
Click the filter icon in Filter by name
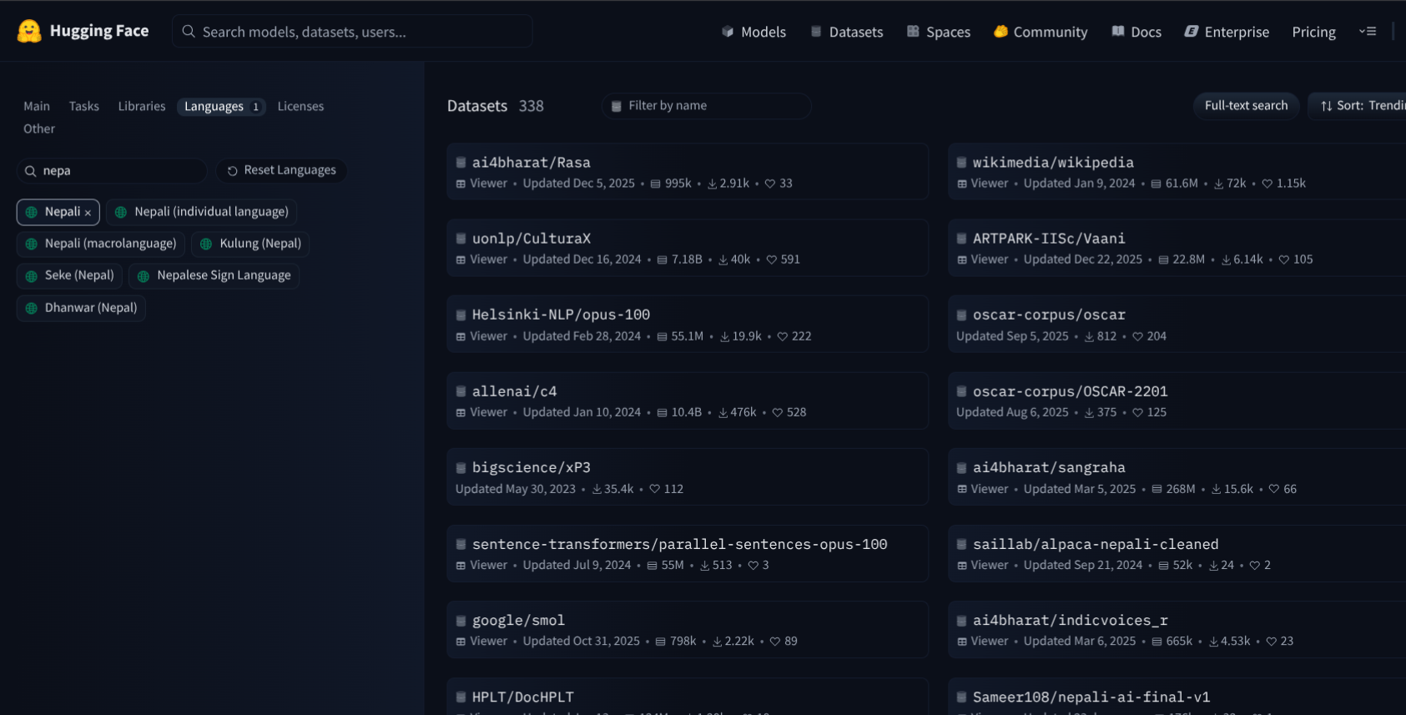coord(617,106)
